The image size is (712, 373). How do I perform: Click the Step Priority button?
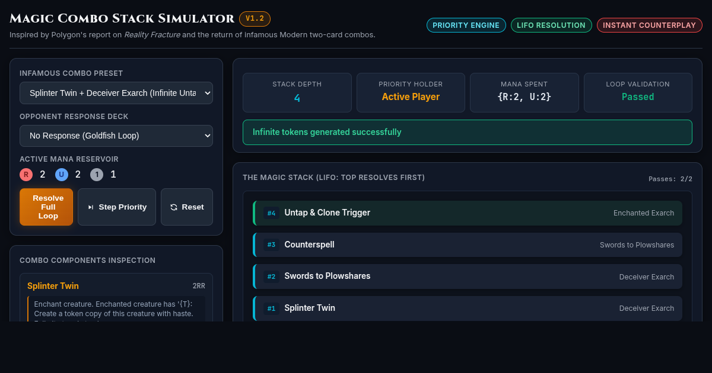point(117,207)
